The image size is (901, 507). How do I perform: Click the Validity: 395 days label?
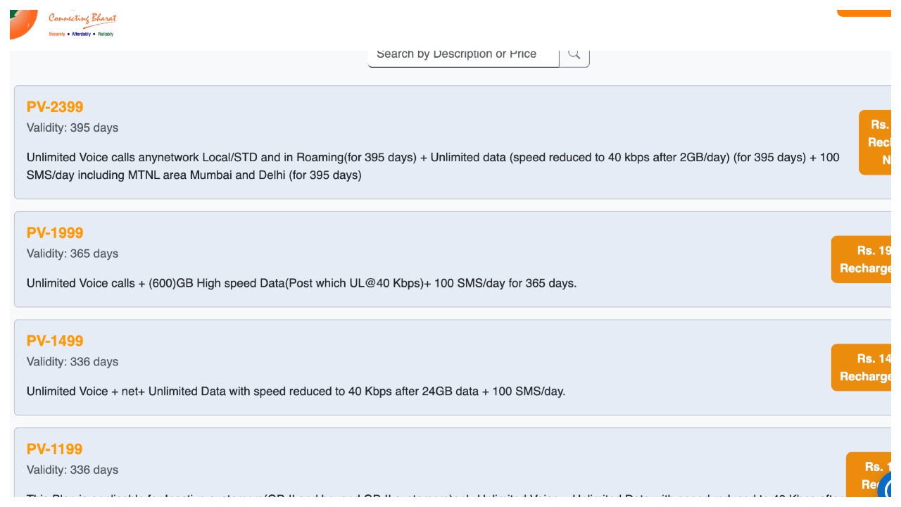pos(73,127)
